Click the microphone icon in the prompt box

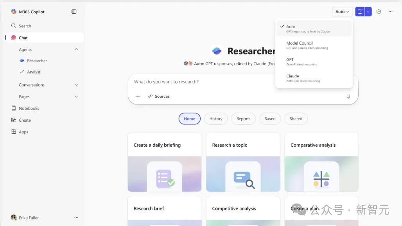[x=348, y=96]
